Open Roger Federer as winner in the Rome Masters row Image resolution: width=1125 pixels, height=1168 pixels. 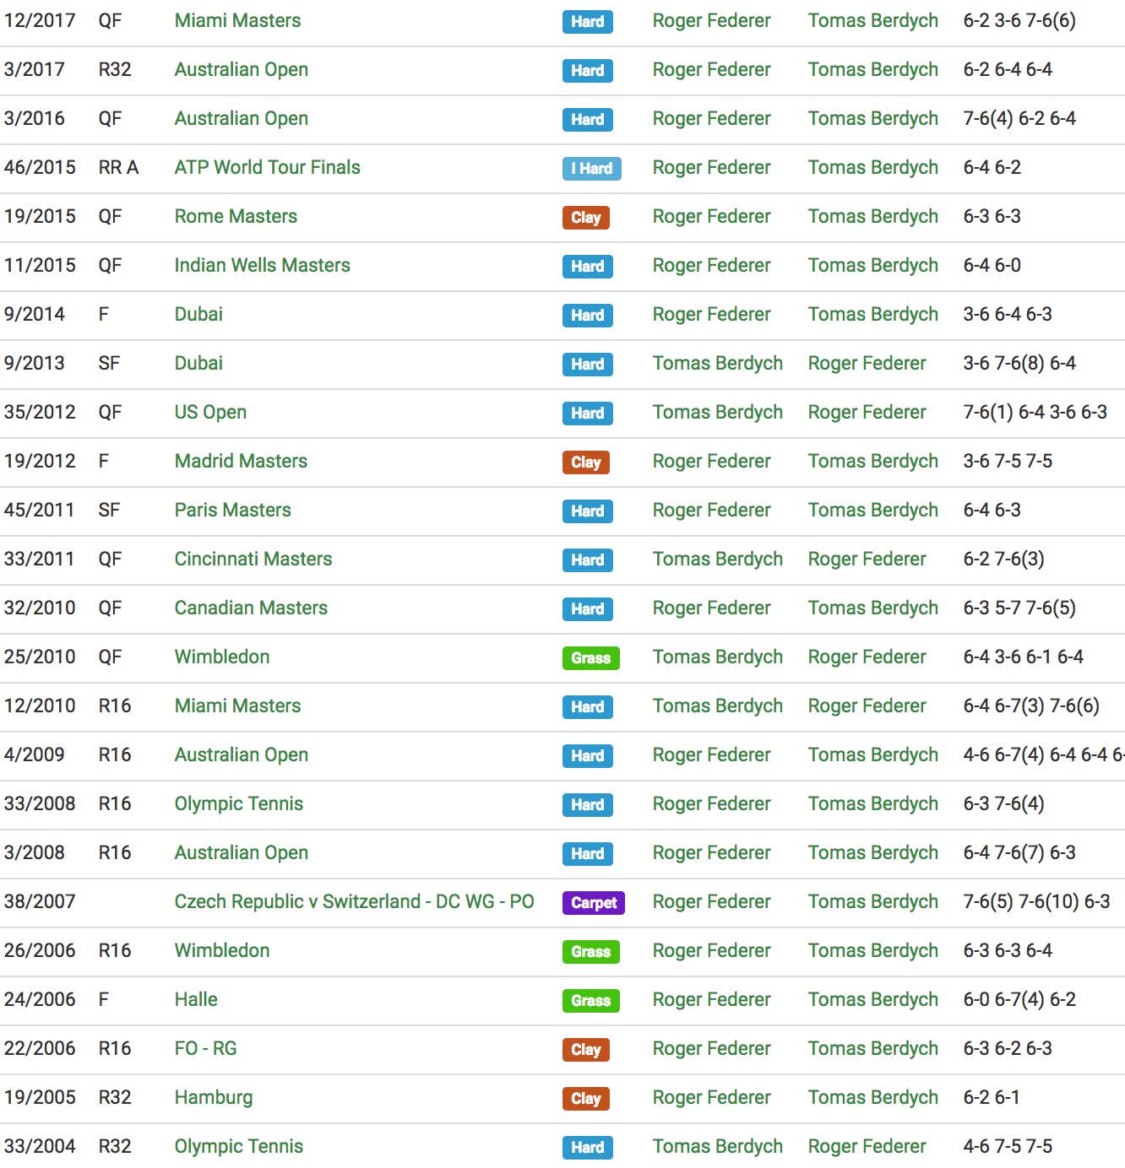tap(711, 216)
